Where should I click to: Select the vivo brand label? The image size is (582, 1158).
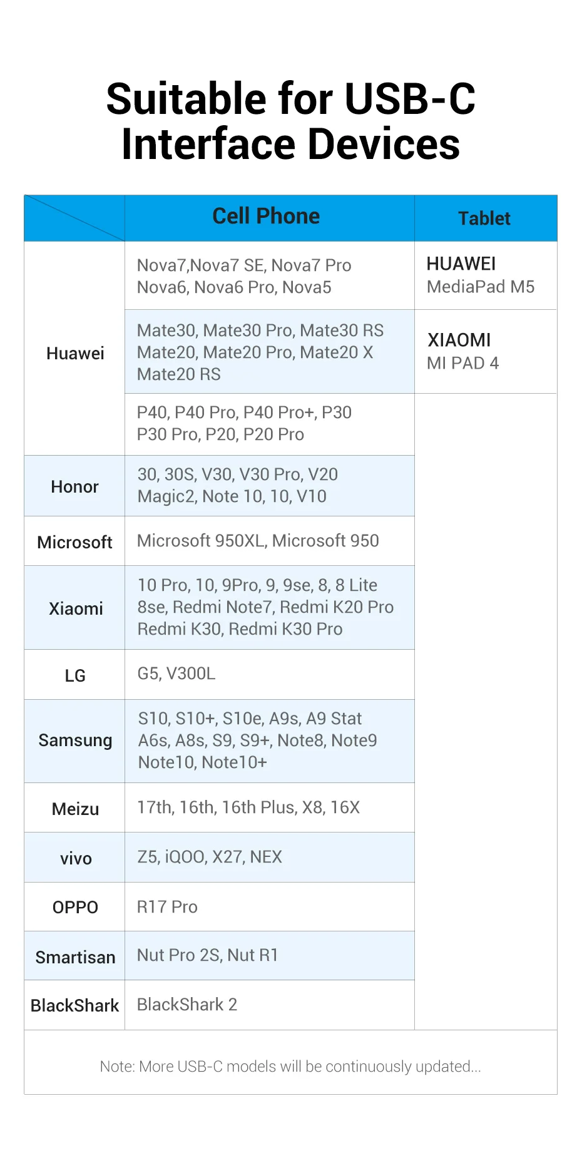(76, 858)
